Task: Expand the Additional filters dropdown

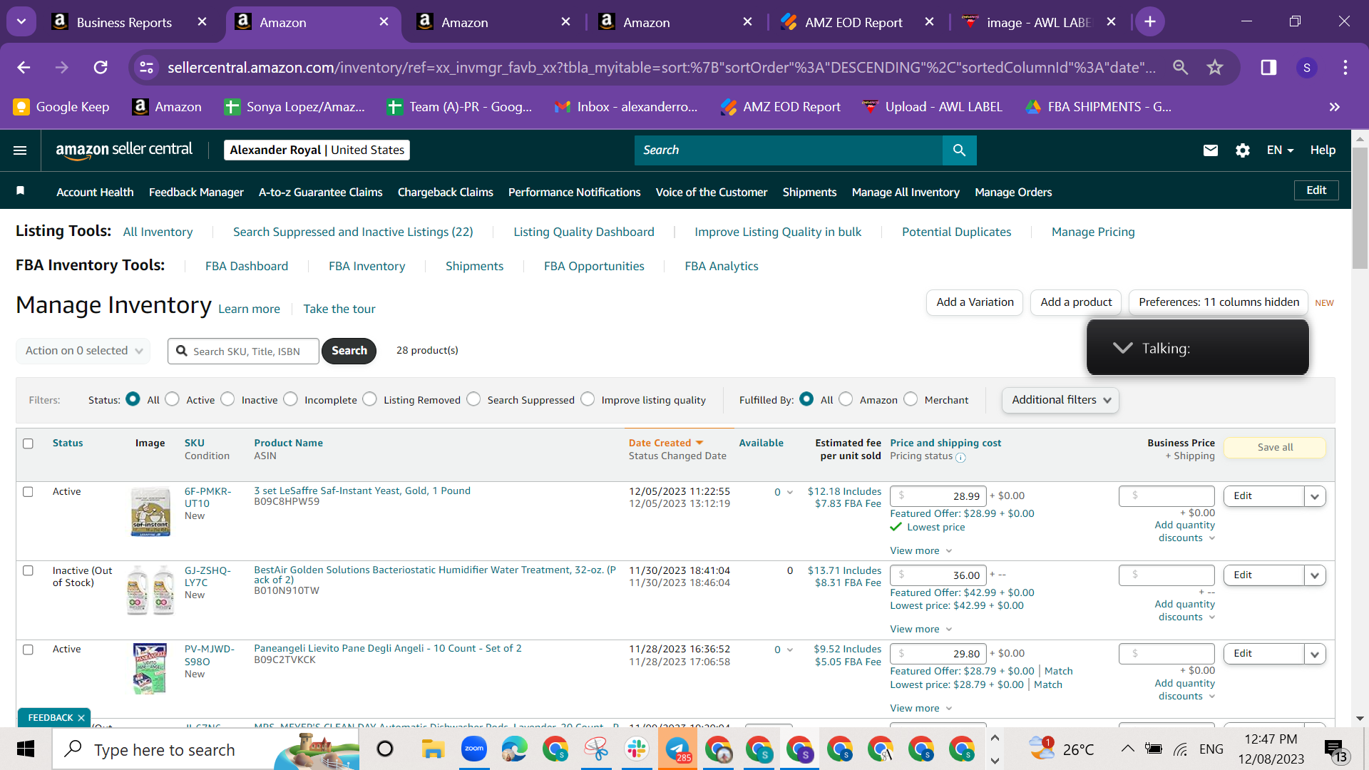Action: (x=1060, y=400)
